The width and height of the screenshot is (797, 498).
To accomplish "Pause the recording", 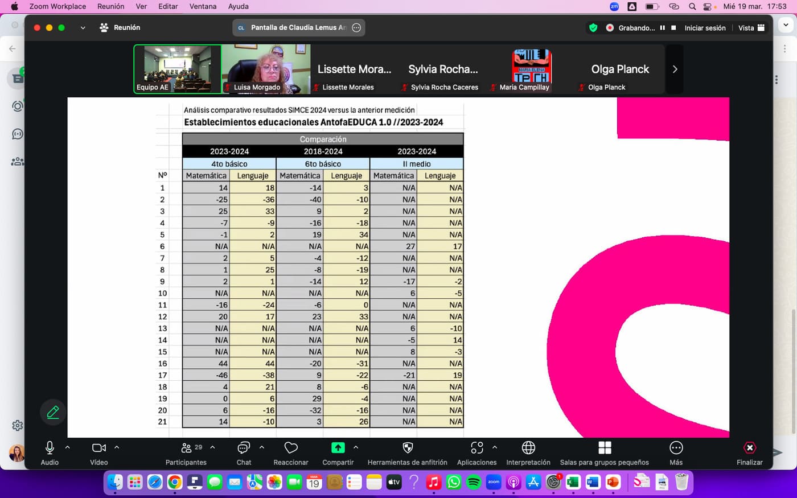I will tap(662, 27).
